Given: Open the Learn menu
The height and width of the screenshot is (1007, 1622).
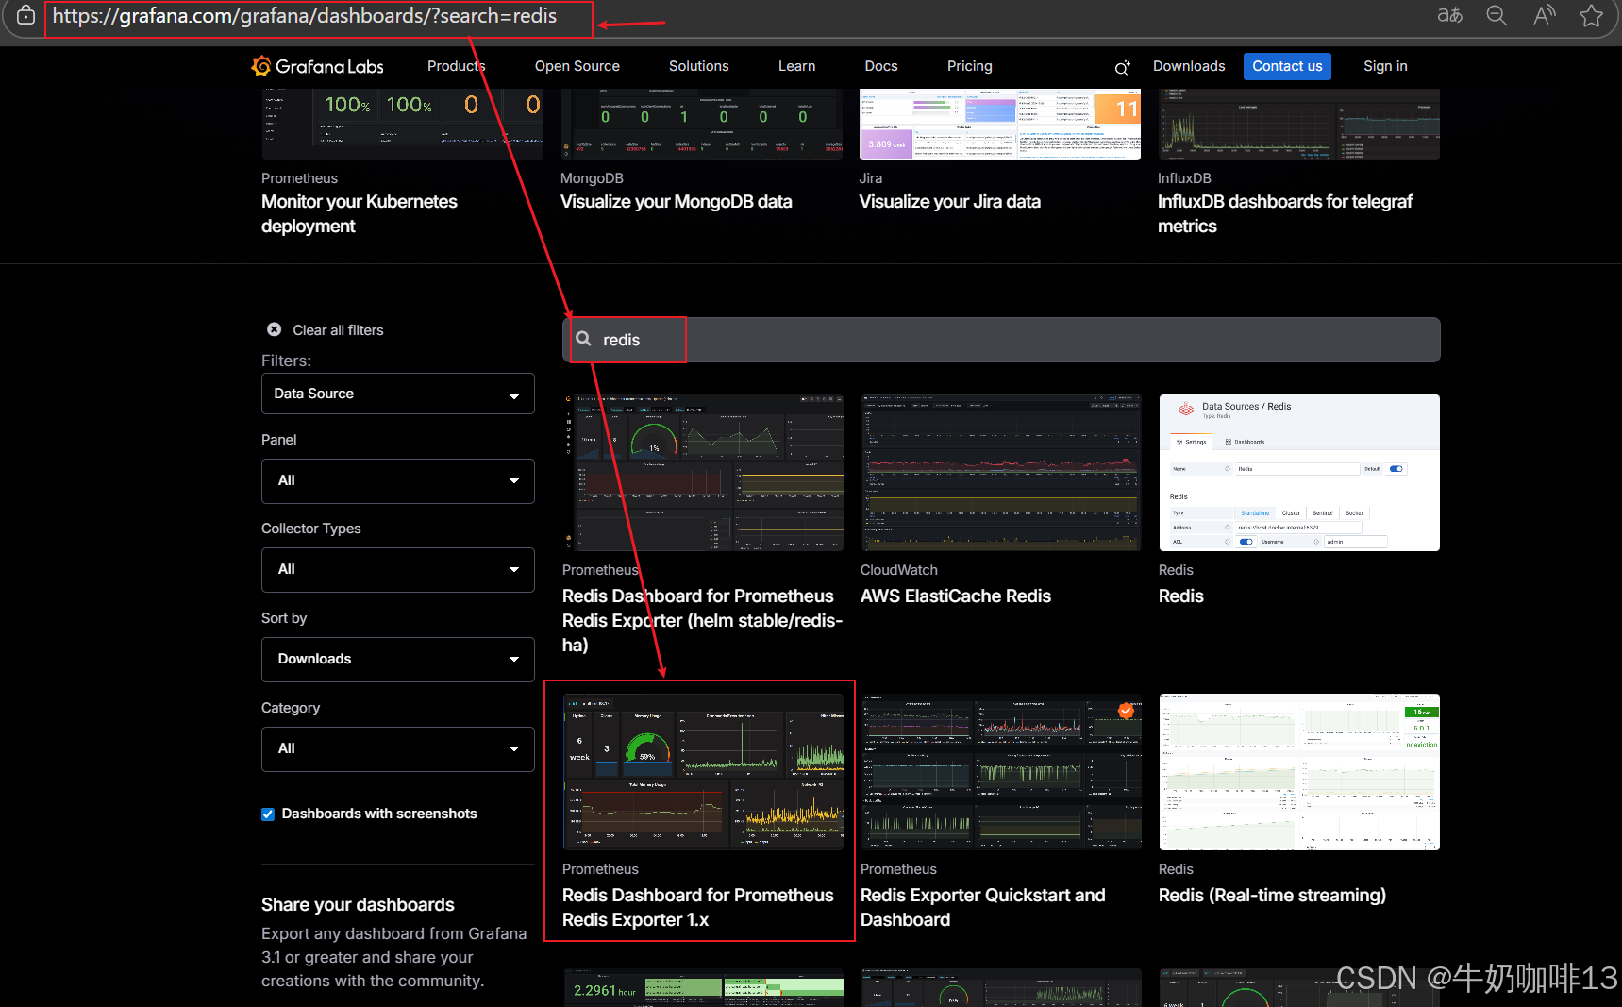Looking at the screenshot, I should pyautogui.click(x=796, y=66).
